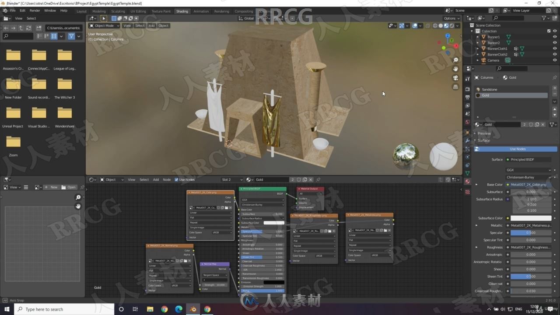Click the Subsurface Color white swatch in properties
This screenshot has height=315, width=560.
click(x=531, y=218)
